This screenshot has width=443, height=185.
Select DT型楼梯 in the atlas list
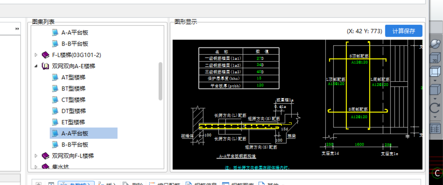tap(73, 111)
